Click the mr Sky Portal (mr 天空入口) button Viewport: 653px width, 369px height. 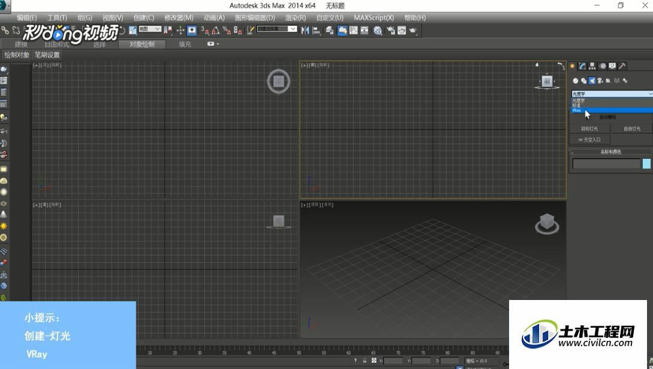click(589, 140)
